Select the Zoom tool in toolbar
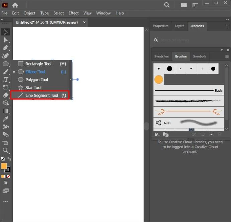 [6, 150]
